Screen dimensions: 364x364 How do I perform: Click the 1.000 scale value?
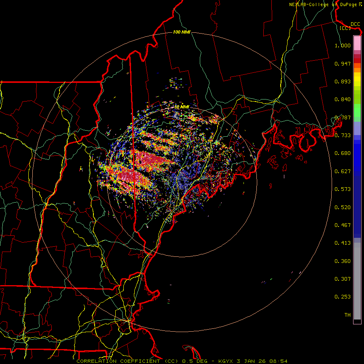pos(343,45)
